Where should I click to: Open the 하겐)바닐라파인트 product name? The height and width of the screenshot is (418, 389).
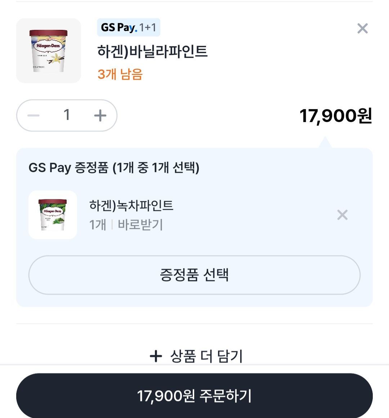click(x=152, y=51)
